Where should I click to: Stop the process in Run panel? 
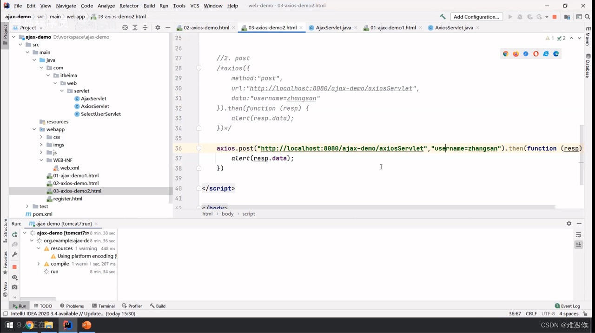click(x=14, y=267)
